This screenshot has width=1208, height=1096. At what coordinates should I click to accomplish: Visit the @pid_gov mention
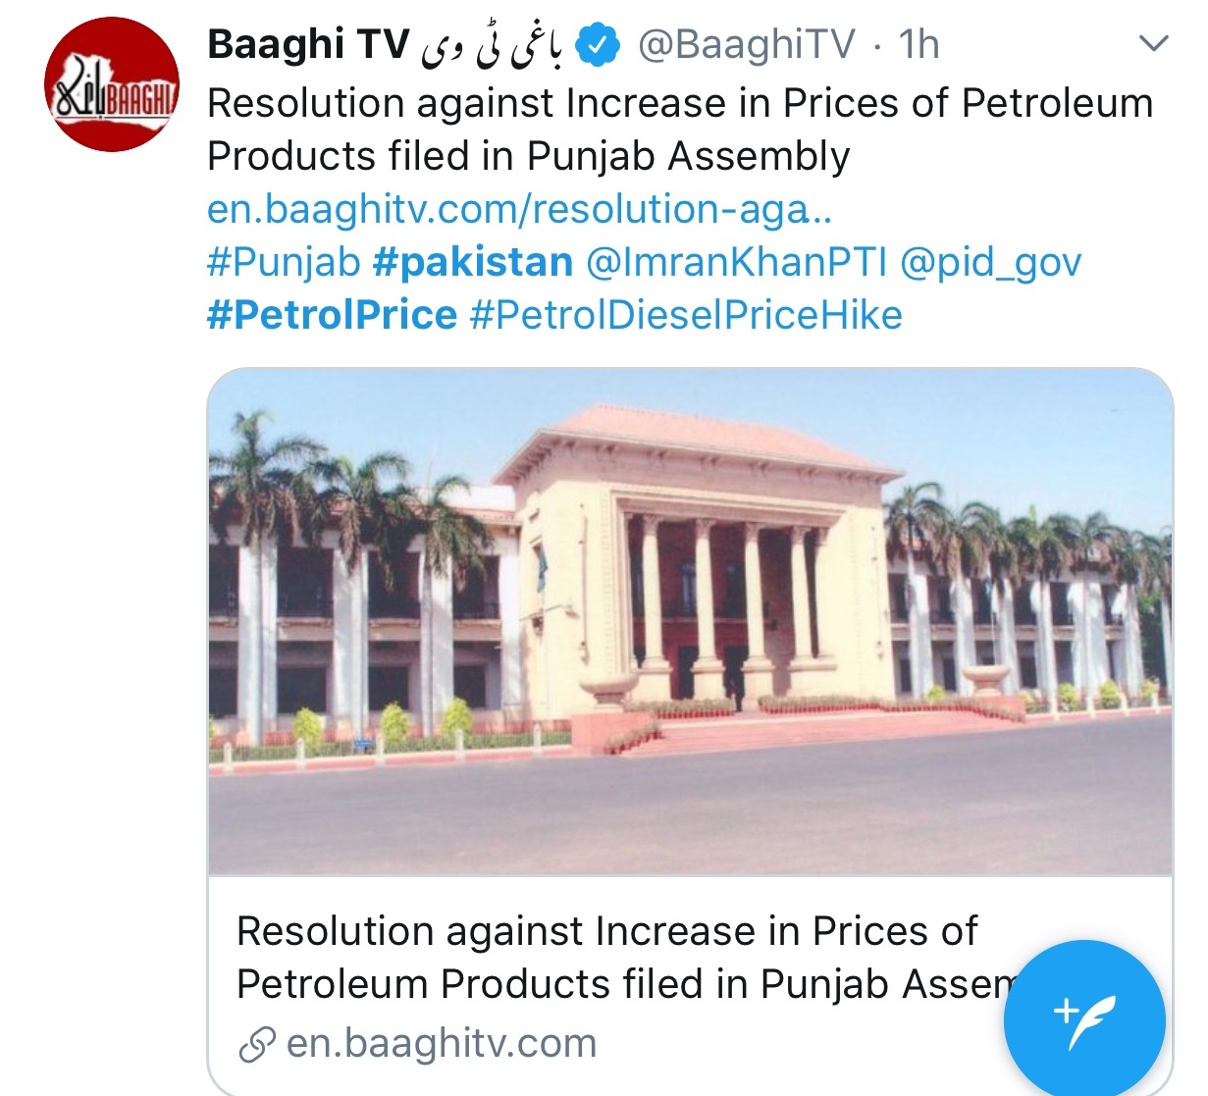990,263
